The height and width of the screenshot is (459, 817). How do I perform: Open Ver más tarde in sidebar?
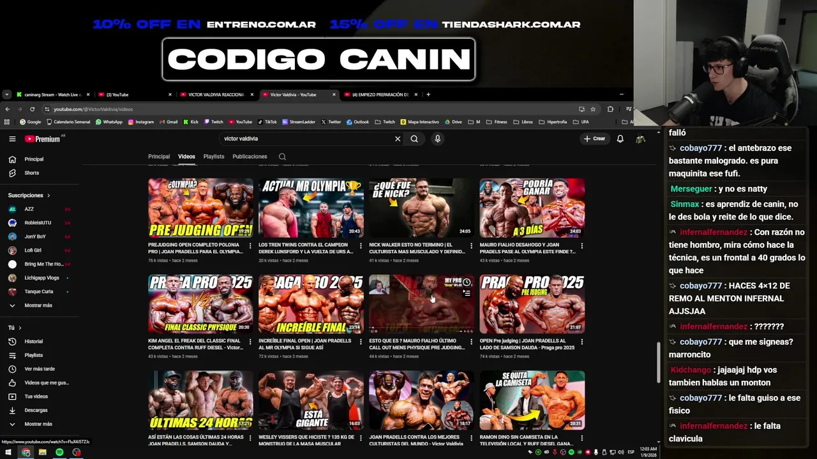pyautogui.click(x=40, y=368)
